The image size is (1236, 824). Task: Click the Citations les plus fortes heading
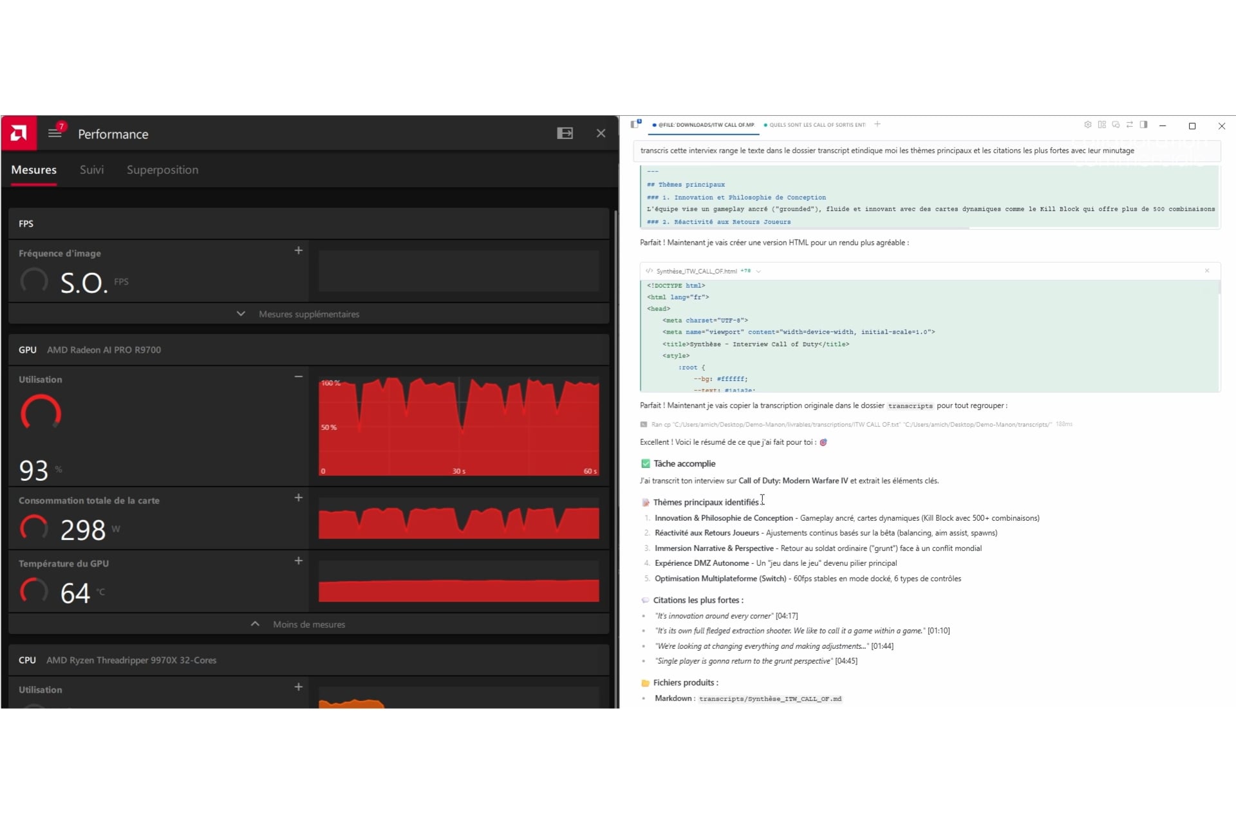[698, 600]
